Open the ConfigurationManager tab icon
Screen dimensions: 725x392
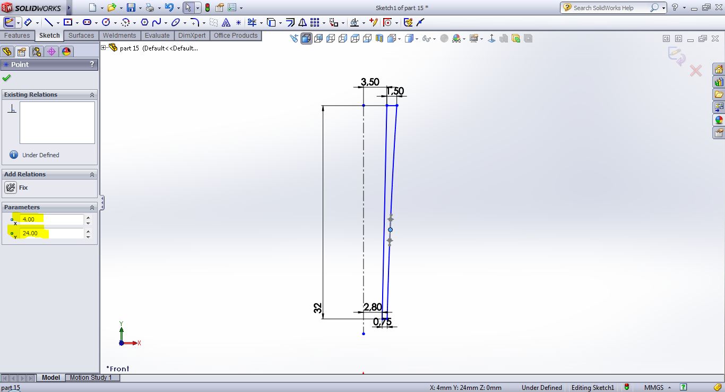pos(36,52)
